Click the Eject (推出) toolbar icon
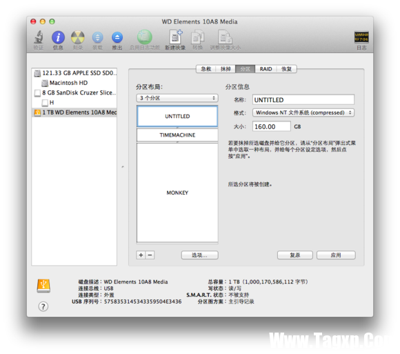This screenshot has height=354, width=400. 117,37
